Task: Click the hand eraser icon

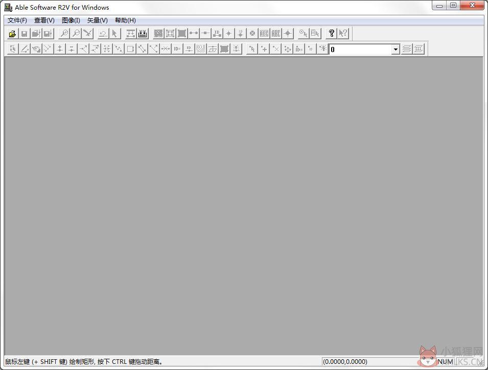Action: [x=36, y=49]
